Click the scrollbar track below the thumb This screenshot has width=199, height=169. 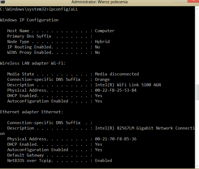(x=197, y=132)
